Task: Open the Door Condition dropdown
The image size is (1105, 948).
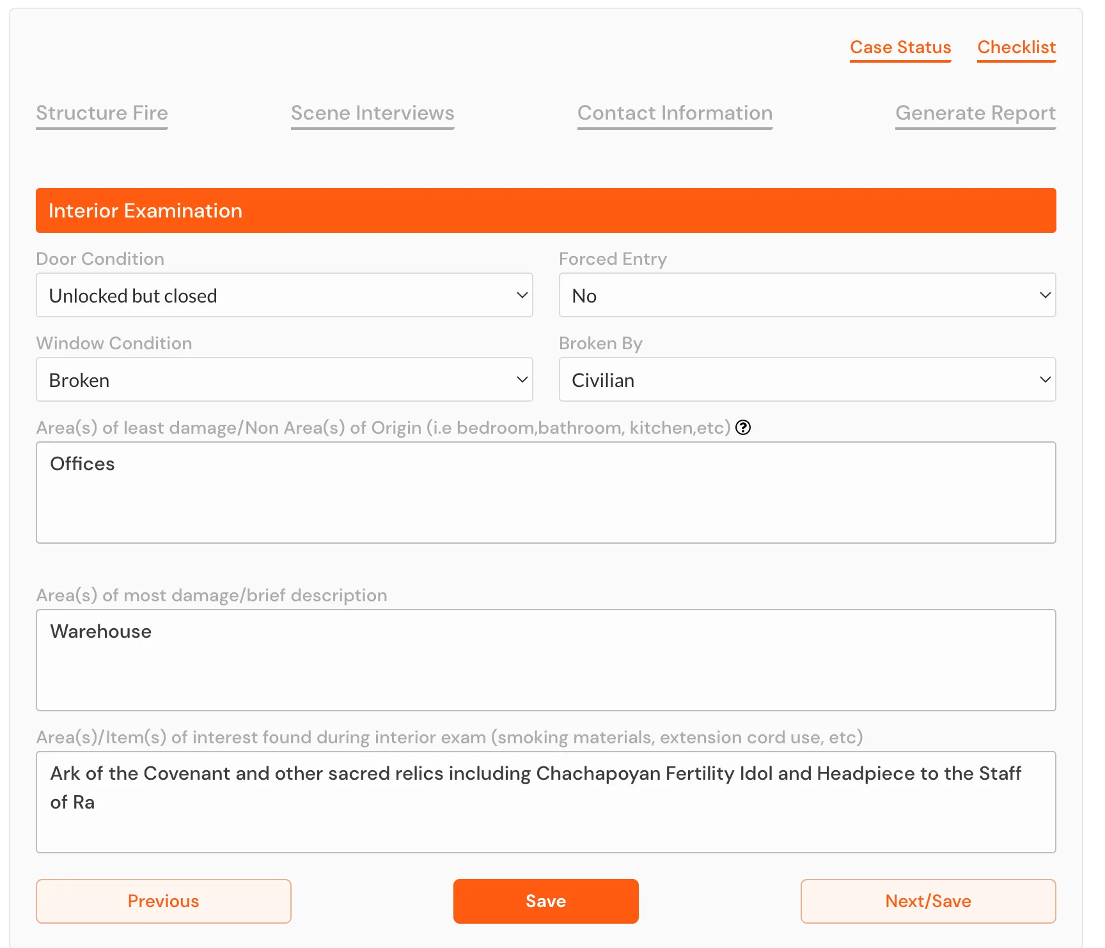Action: pos(284,295)
